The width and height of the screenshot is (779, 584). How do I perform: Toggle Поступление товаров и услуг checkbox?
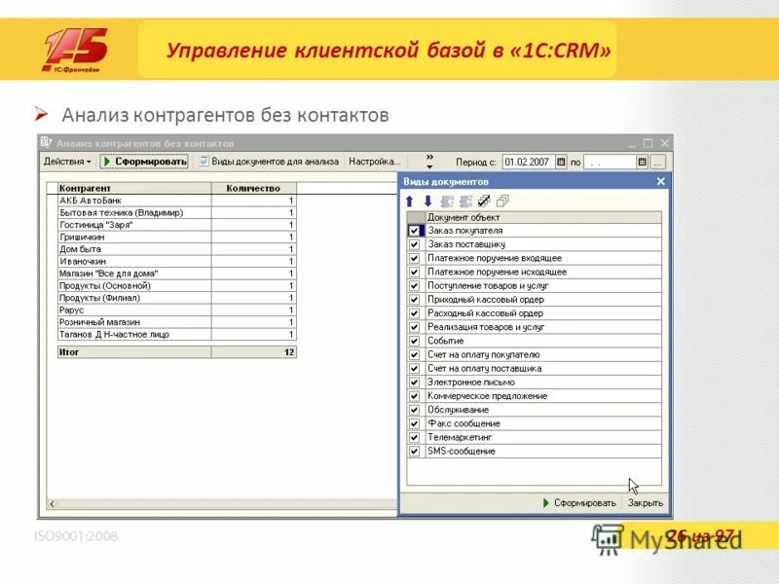click(x=414, y=286)
